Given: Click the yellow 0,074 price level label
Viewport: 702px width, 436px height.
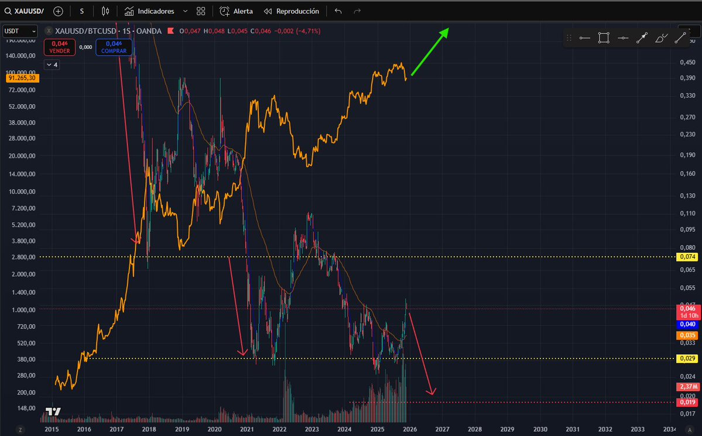Looking at the screenshot, I should pyautogui.click(x=688, y=257).
